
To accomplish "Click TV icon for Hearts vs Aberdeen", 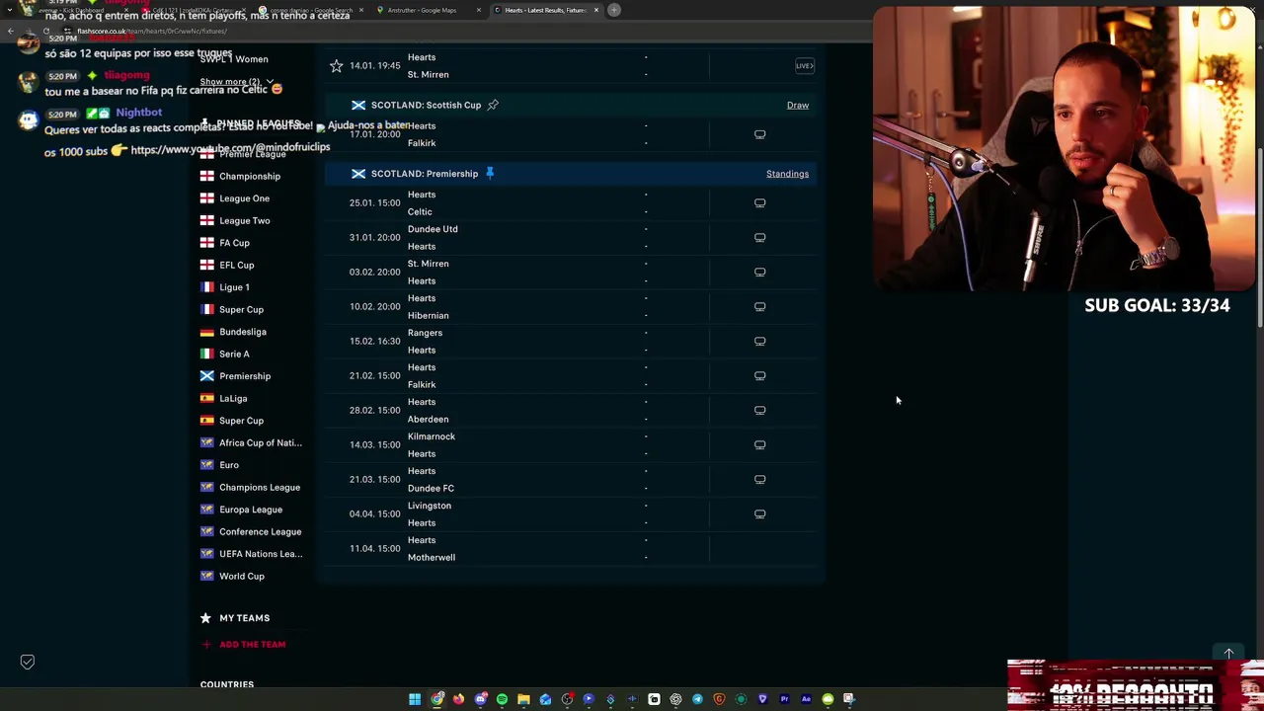I will click(759, 411).
